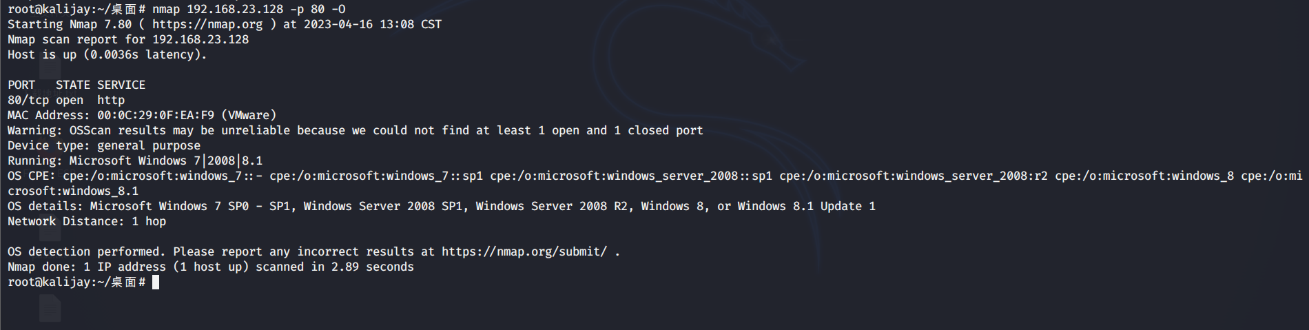Click the STATE column header

(x=73, y=85)
